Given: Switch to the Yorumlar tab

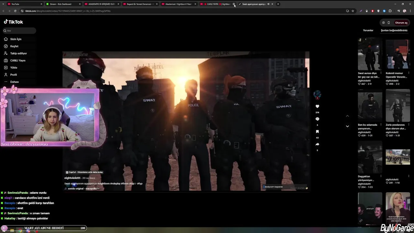Looking at the screenshot, I should pyautogui.click(x=368, y=30).
